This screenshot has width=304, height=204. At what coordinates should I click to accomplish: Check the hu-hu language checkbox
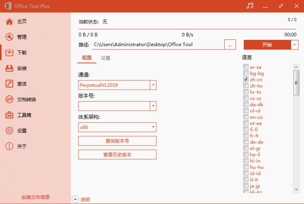pyautogui.click(x=246, y=167)
